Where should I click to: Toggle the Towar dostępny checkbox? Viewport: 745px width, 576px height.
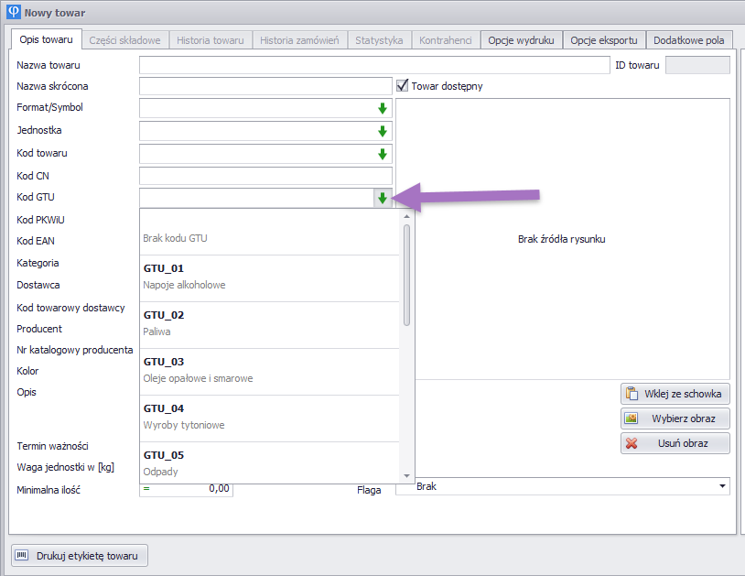pos(403,86)
